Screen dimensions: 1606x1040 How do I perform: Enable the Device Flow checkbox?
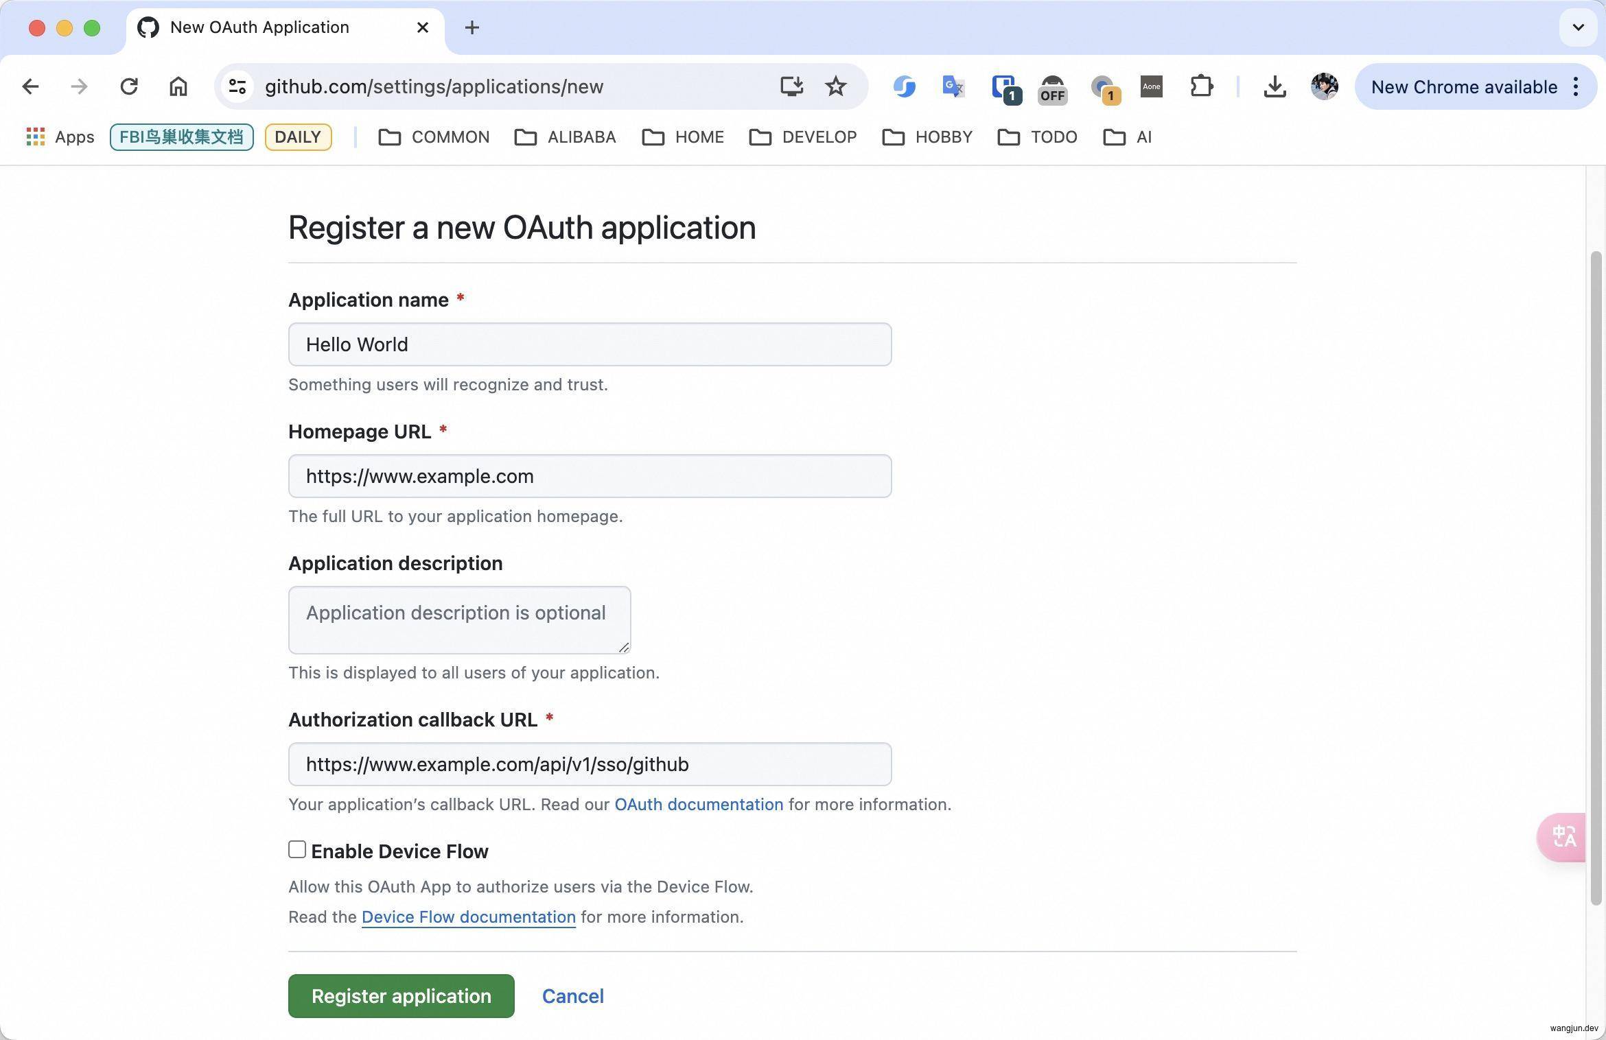point(297,849)
